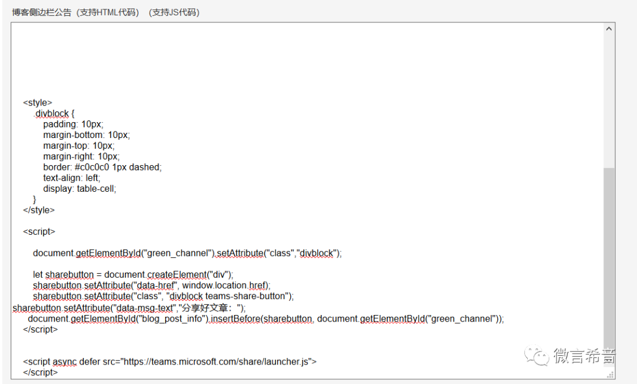Click the script async defer launcher.js line
This screenshot has width=637, height=384.
[170, 362]
